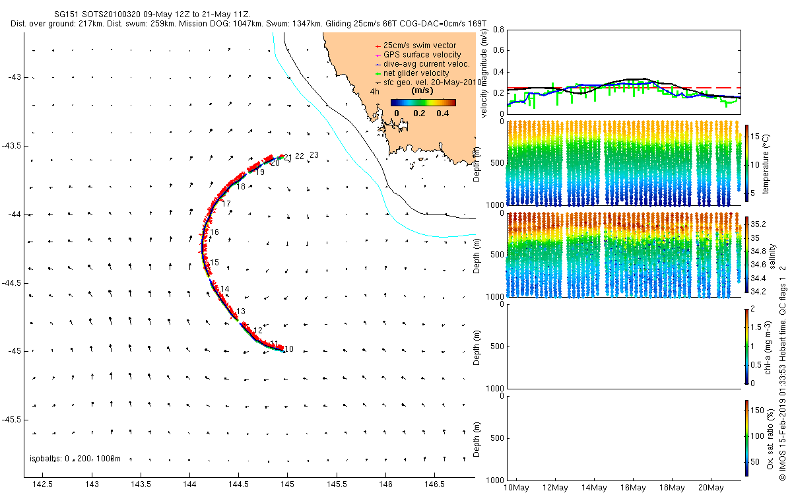Click the temperature depth profile plot

click(x=624, y=163)
